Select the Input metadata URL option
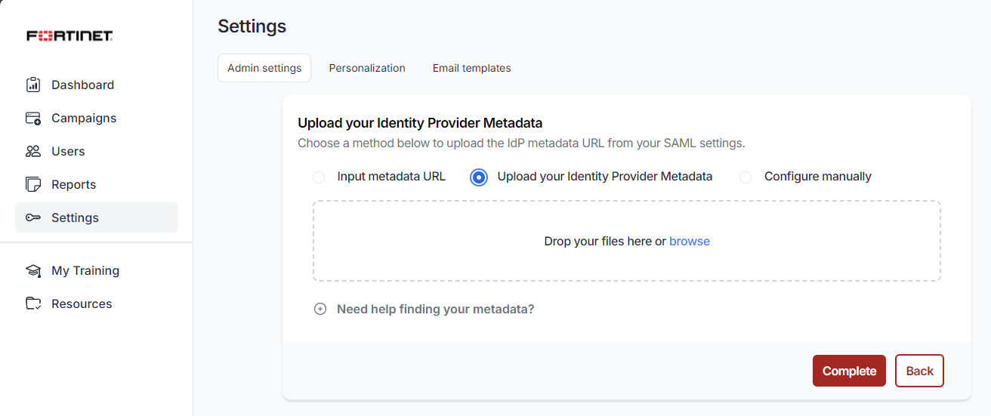Viewport: 991px width, 416px height. click(x=319, y=177)
